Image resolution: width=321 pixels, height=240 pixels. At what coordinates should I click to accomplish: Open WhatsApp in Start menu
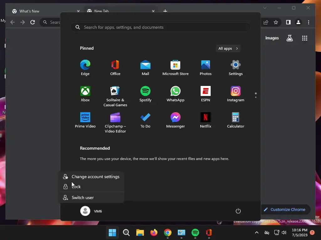pyautogui.click(x=176, y=94)
